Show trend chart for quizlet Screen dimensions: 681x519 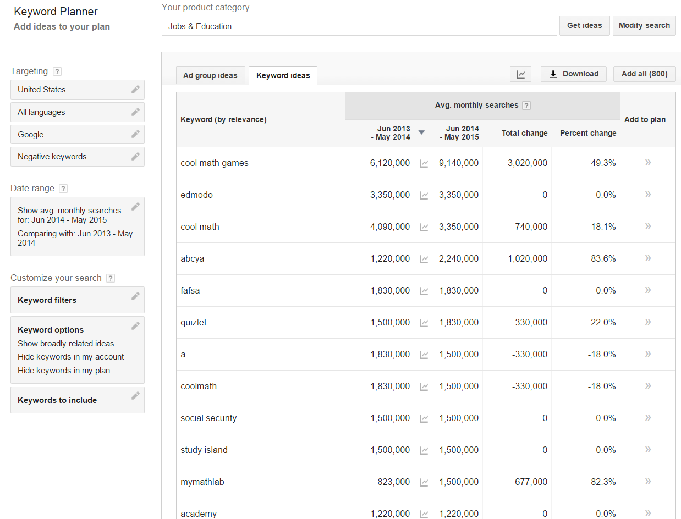click(x=424, y=323)
